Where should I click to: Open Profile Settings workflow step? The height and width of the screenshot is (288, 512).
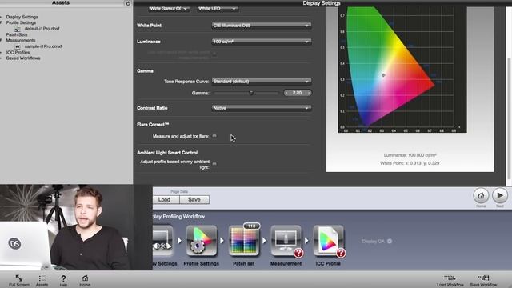coord(202,241)
